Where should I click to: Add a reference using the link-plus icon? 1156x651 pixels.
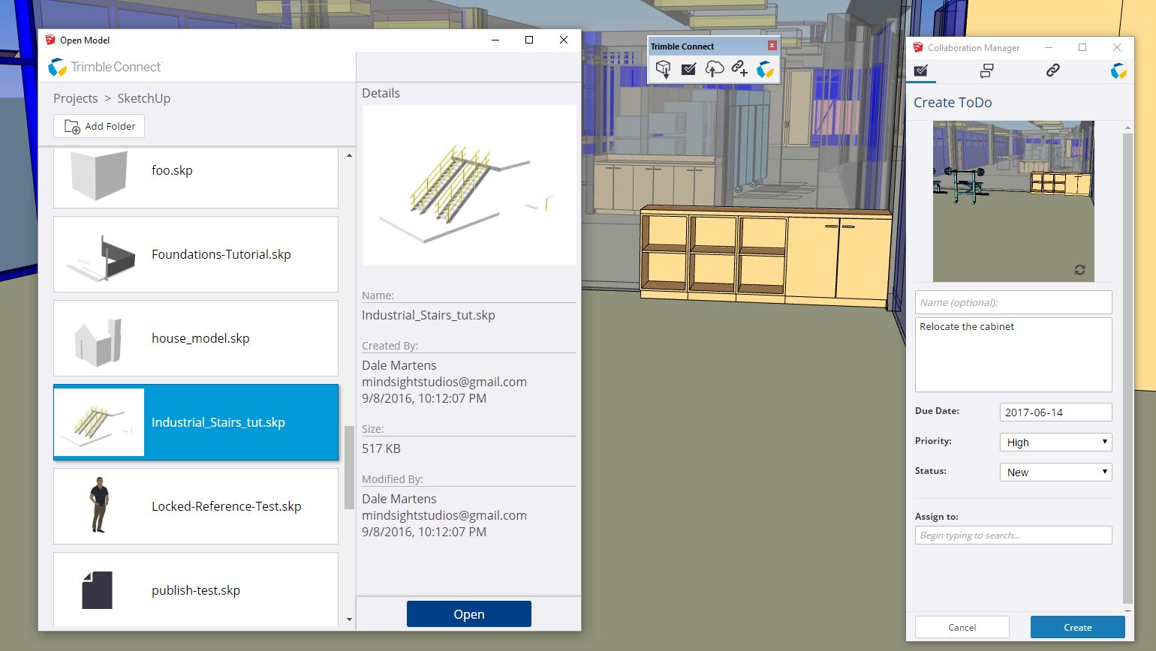740,69
